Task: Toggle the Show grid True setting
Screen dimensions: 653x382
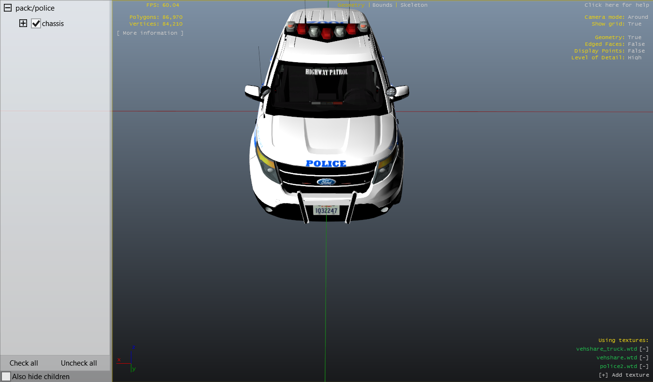Action: coord(634,24)
